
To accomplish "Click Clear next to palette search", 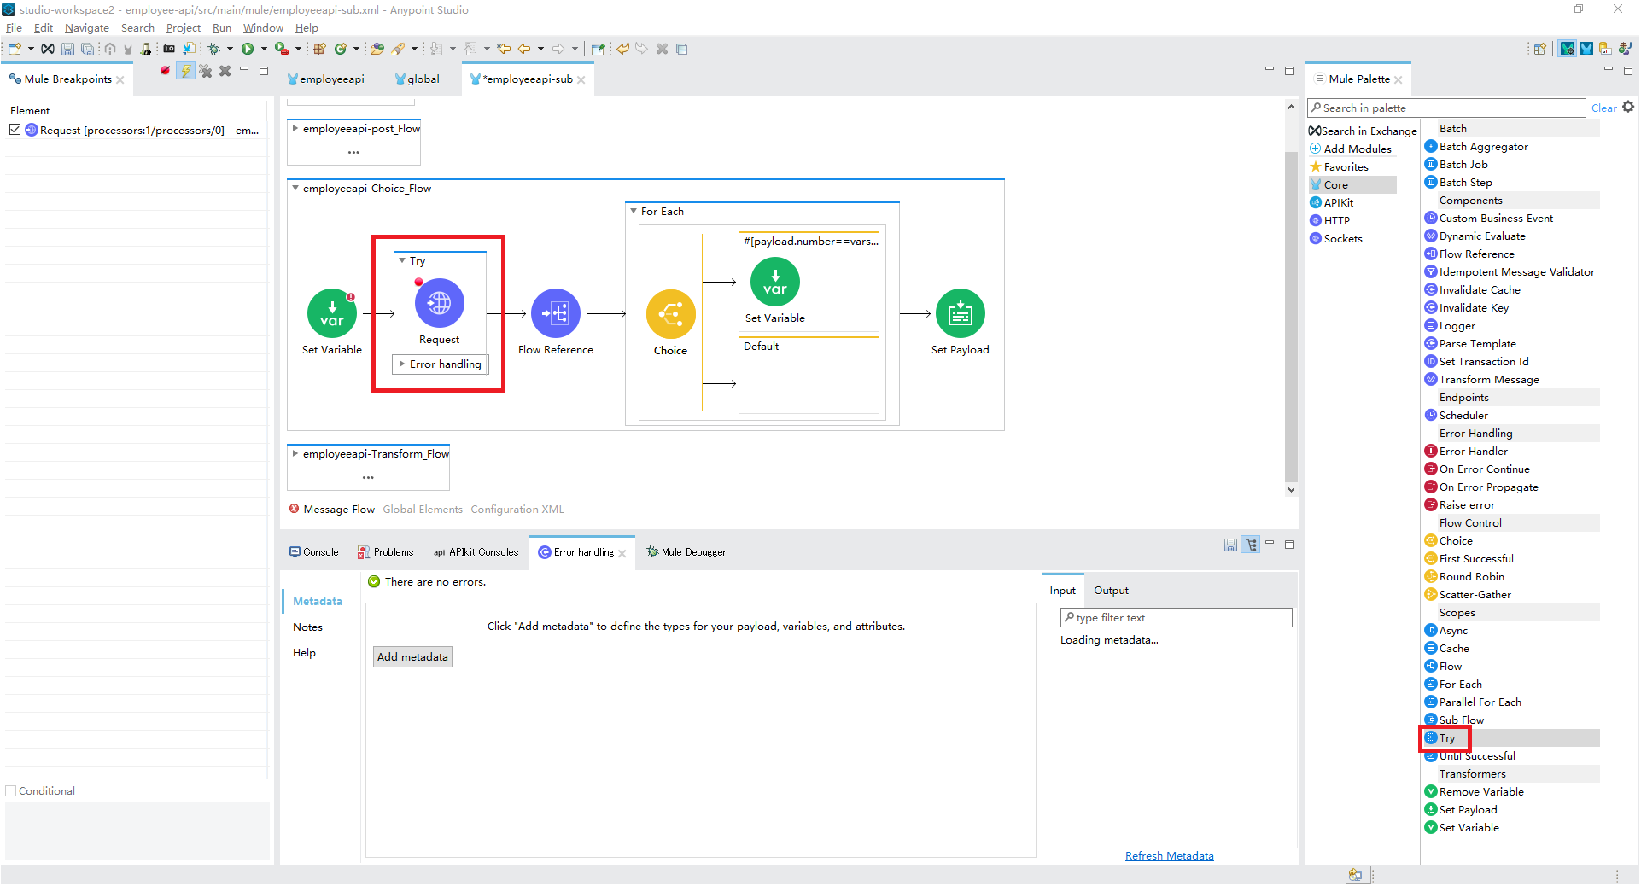I will (x=1603, y=108).
